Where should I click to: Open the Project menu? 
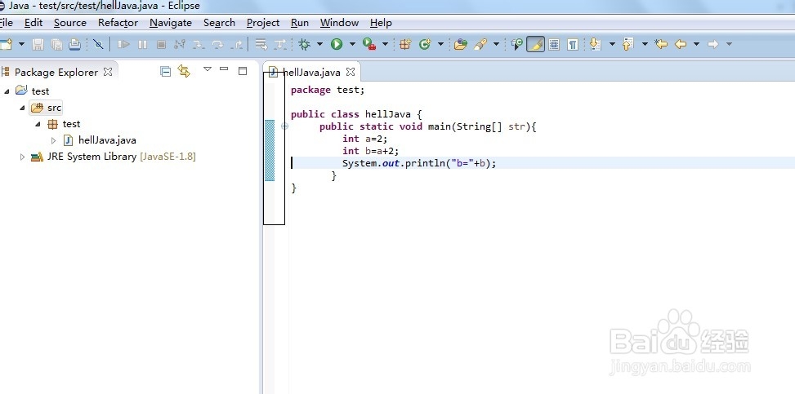pos(262,23)
